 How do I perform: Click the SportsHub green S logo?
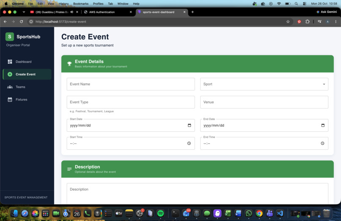[x=10, y=37]
